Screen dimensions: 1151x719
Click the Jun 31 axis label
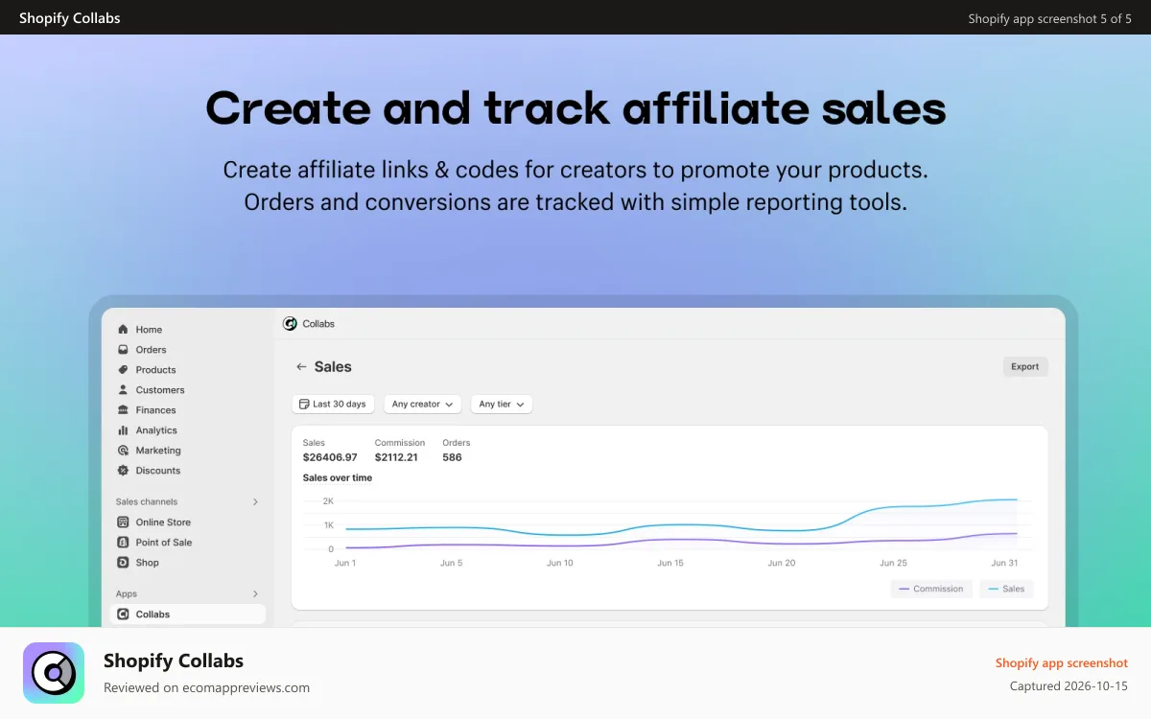click(1004, 563)
